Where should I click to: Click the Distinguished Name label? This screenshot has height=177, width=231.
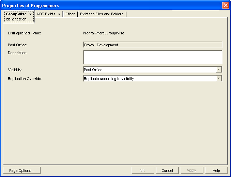click(24, 33)
